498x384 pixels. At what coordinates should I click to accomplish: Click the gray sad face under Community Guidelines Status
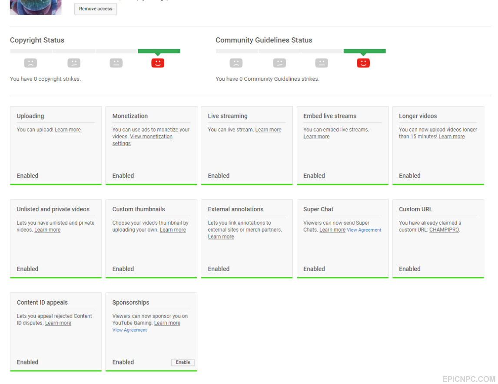[236, 63]
